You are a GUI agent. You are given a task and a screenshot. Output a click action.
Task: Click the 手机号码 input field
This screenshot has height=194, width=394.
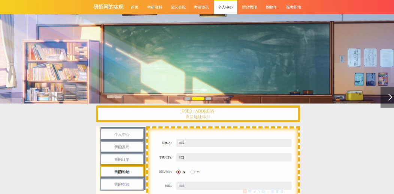pos(234,157)
